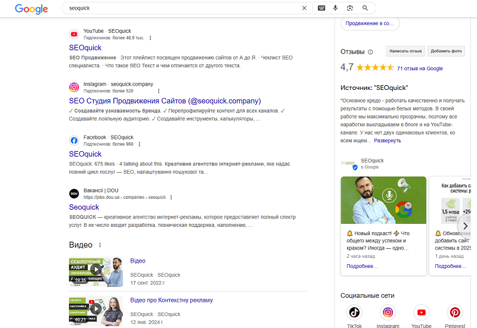Open the Відео video title link
This screenshot has width=477, height=328.
tap(138, 261)
